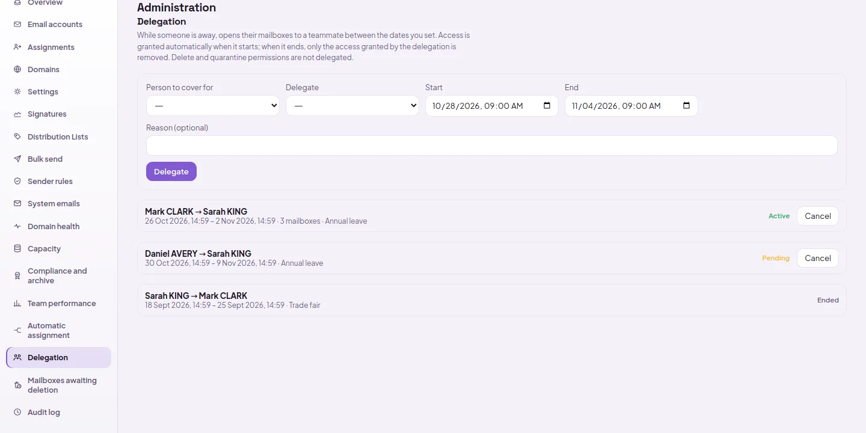Click the Sarah KING → Mark CLARK row title

[196, 296]
